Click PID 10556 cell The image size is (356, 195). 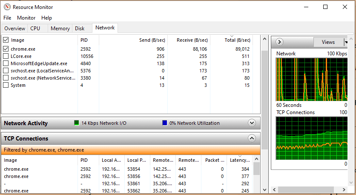point(87,56)
